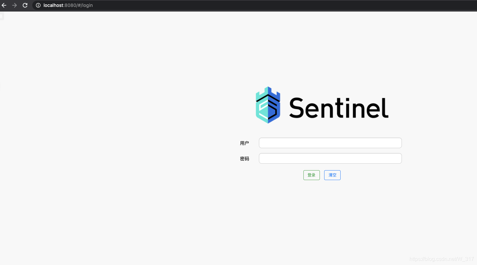Click the 用户 label next to username field
Screen dimensions: 477x265
[x=244, y=143]
